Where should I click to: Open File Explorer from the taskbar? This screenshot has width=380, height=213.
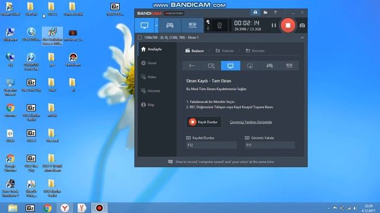coord(12,208)
